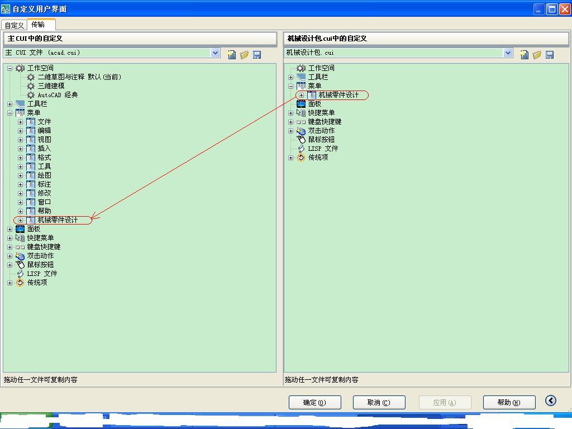
Task: Click 面板 icon in right tree
Action: click(301, 104)
